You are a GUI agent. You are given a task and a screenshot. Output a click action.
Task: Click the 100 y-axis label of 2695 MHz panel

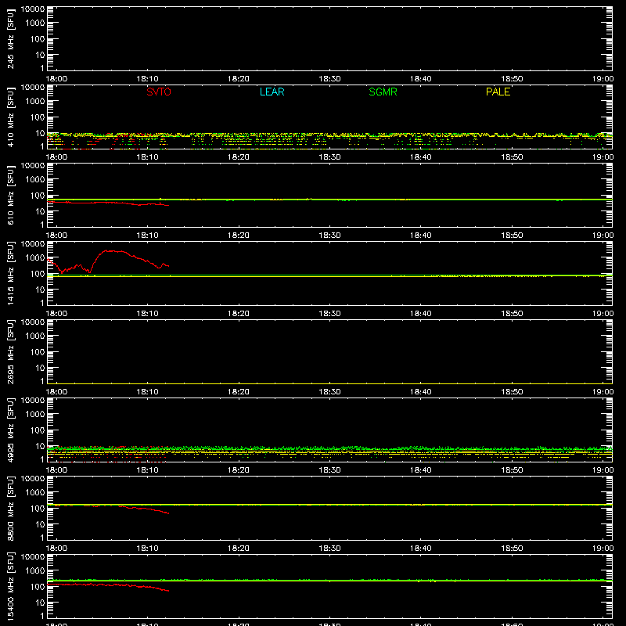tap(38, 351)
